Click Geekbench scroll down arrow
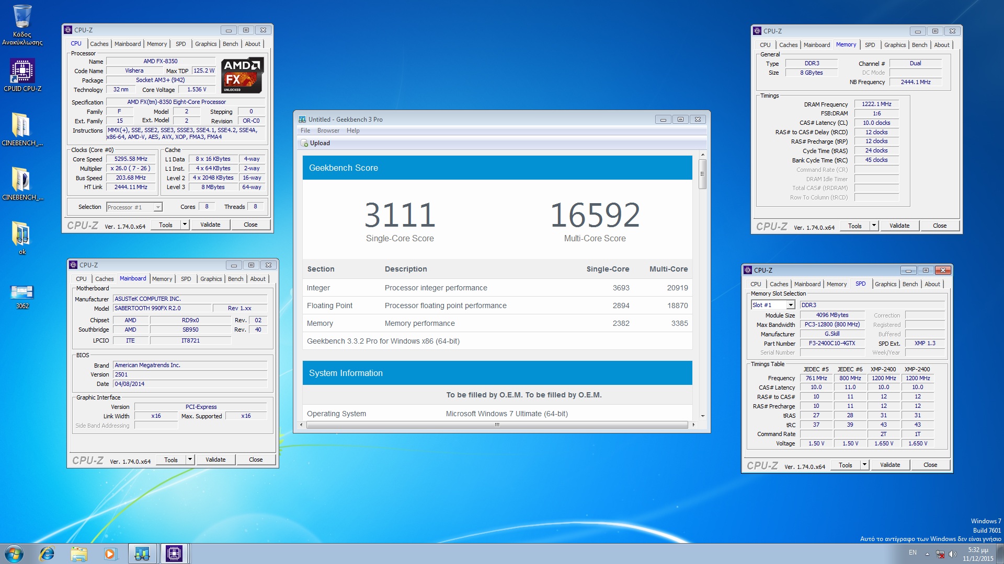Image resolution: width=1004 pixels, height=564 pixels. (x=702, y=416)
